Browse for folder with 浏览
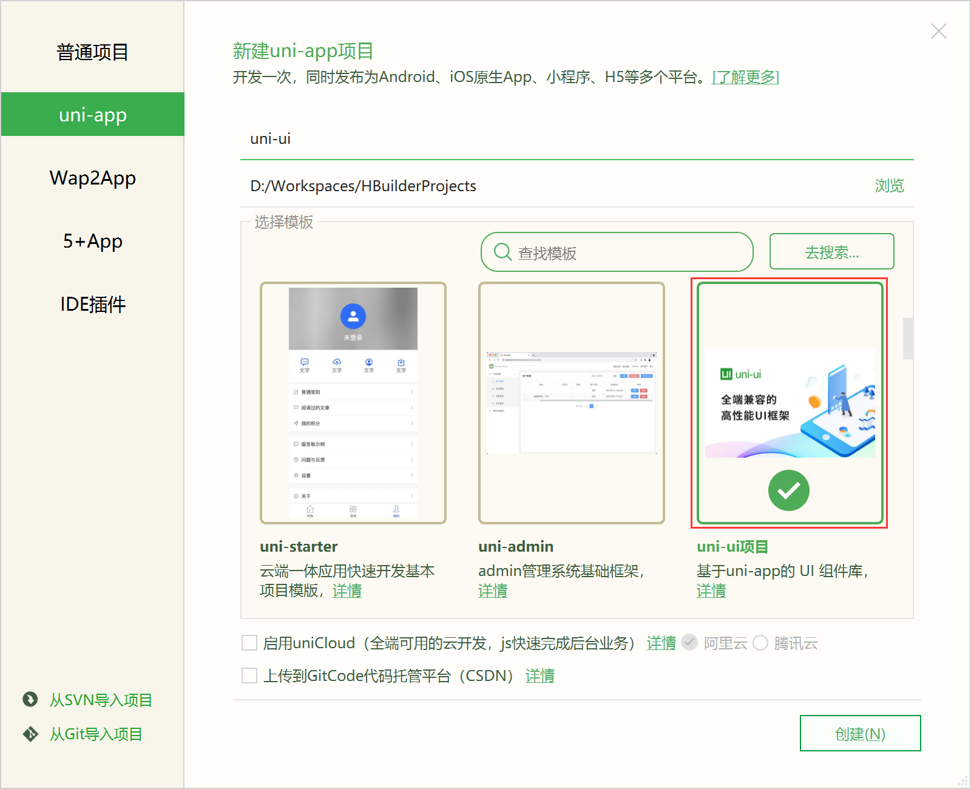The width and height of the screenshot is (971, 789). (x=889, y=186)
